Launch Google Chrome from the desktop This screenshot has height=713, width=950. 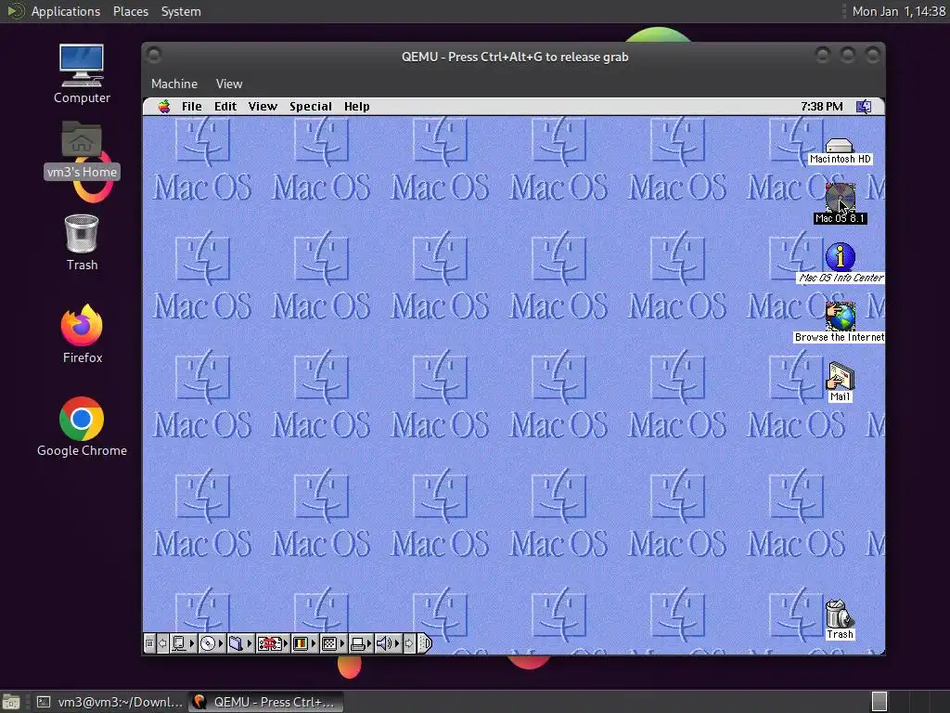pos(82,427)
